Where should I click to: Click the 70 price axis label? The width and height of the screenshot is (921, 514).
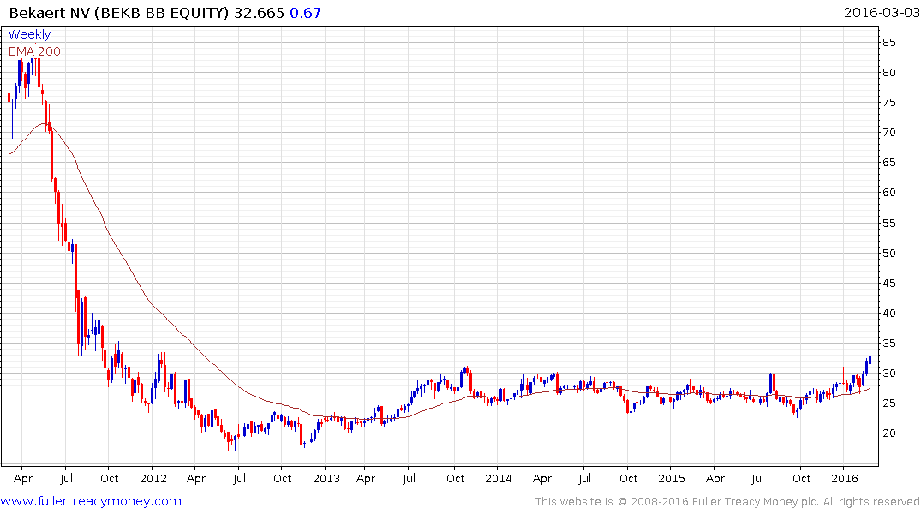click(888, 132)
